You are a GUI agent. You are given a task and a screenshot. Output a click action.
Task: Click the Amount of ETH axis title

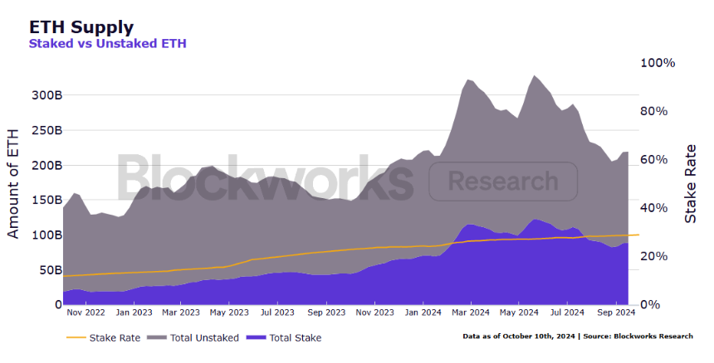(13, 183)
